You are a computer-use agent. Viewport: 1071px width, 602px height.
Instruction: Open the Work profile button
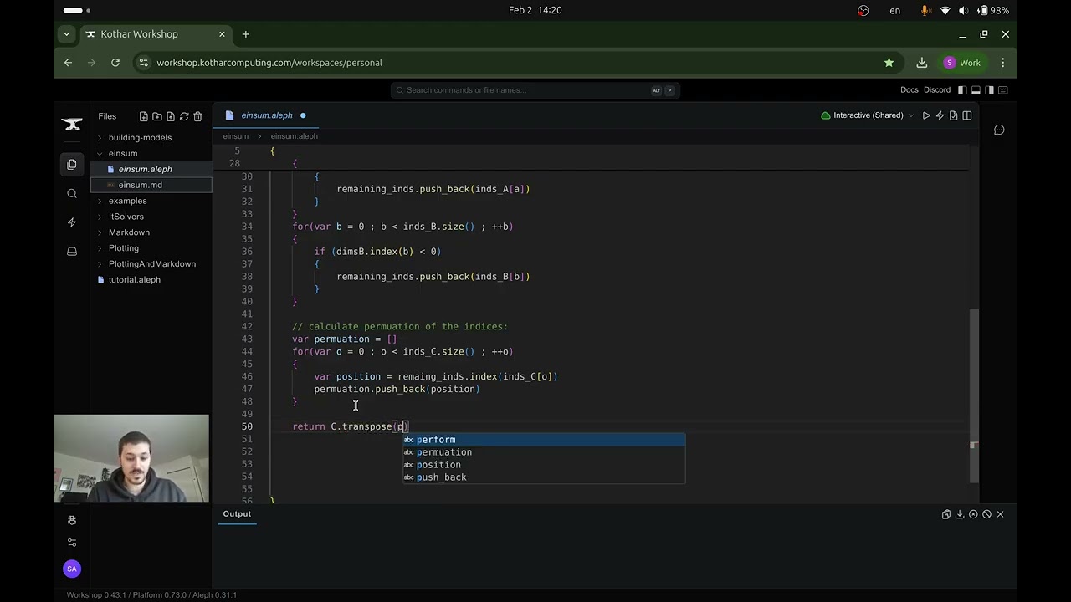click(x=962, y=63)
